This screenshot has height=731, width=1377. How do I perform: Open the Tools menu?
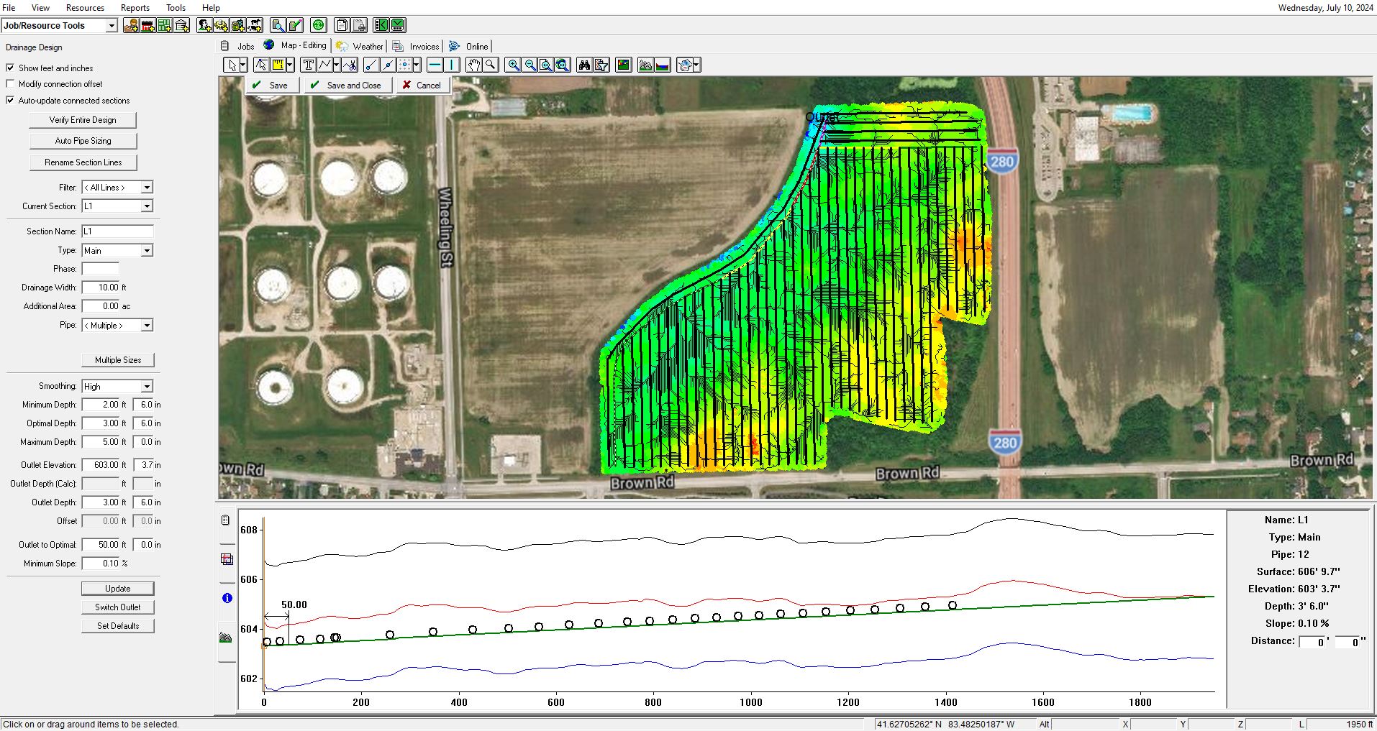(176, 8)
